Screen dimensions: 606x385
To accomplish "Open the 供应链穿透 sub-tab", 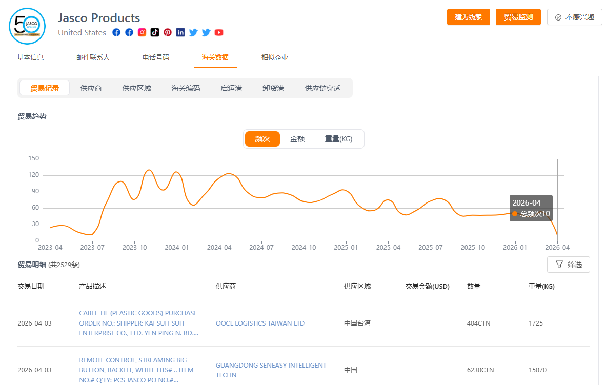I will tap(322, 88).
